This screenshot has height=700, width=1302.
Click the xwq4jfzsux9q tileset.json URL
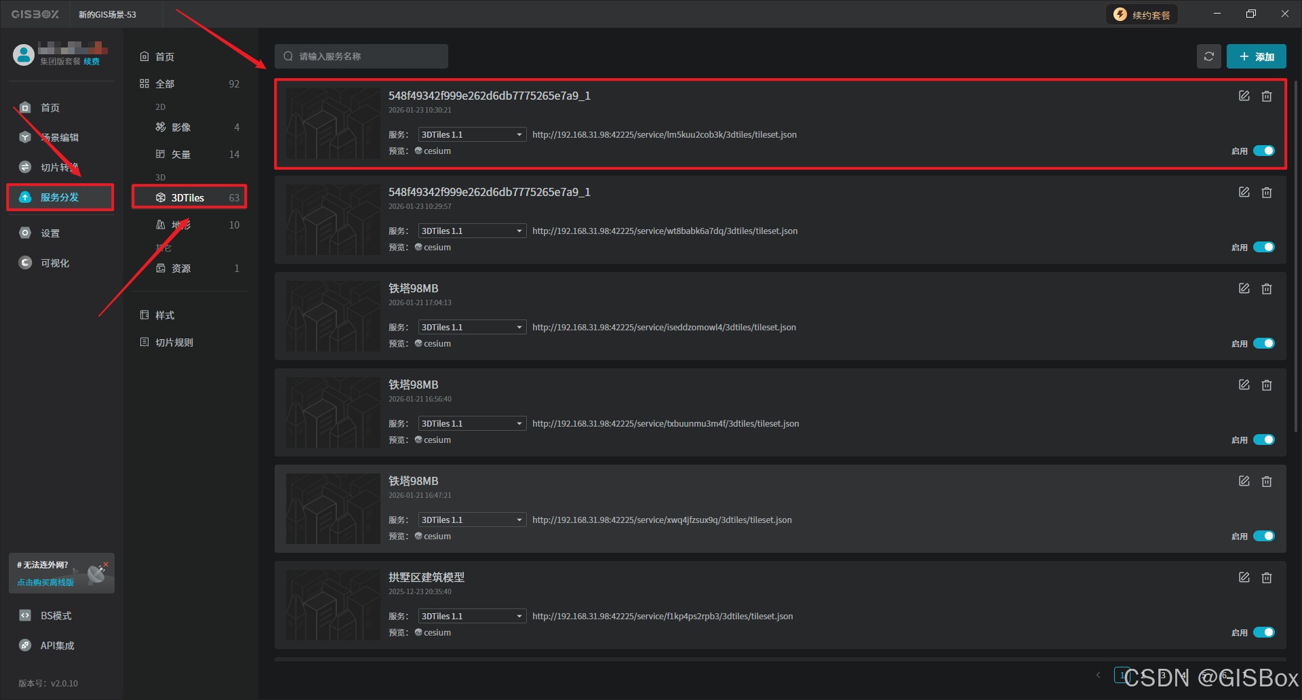point(662,520)
